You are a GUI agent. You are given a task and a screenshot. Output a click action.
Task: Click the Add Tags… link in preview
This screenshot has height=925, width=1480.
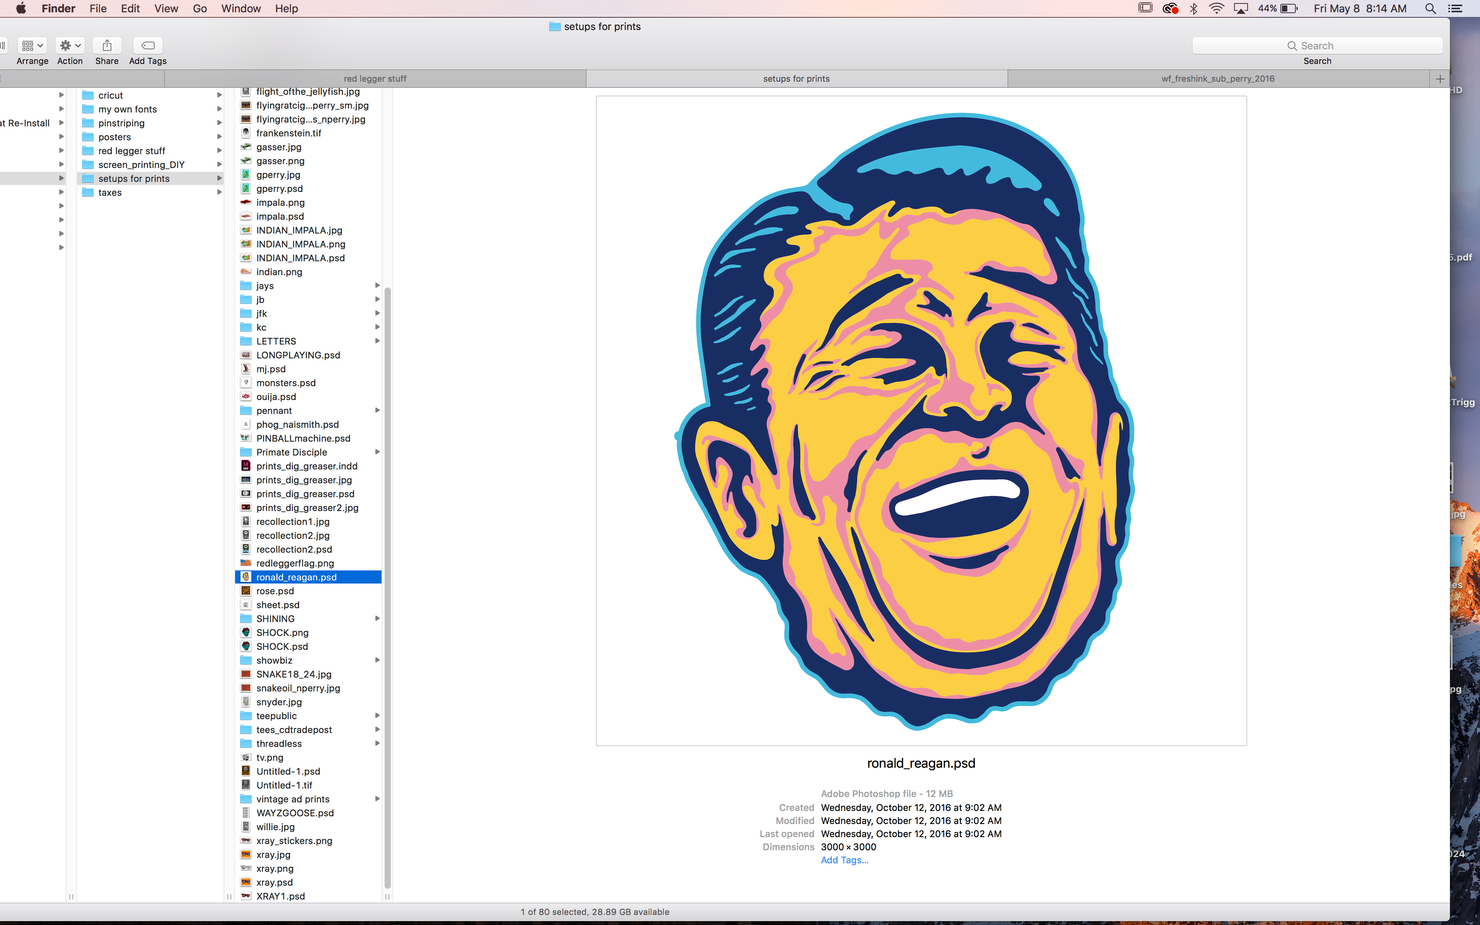point(844,860)
